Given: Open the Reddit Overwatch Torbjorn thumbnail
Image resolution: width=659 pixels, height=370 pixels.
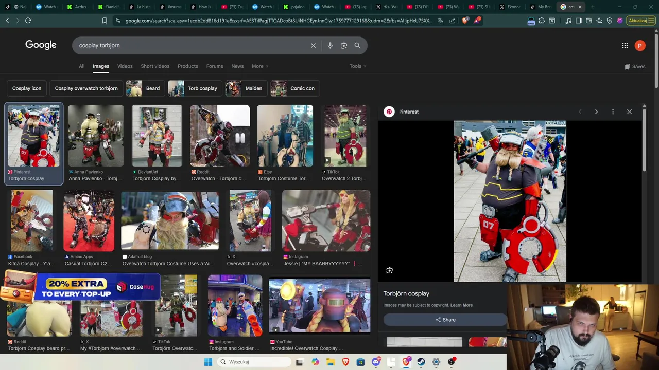Looking at the screenshot, I should coord(220,136).
